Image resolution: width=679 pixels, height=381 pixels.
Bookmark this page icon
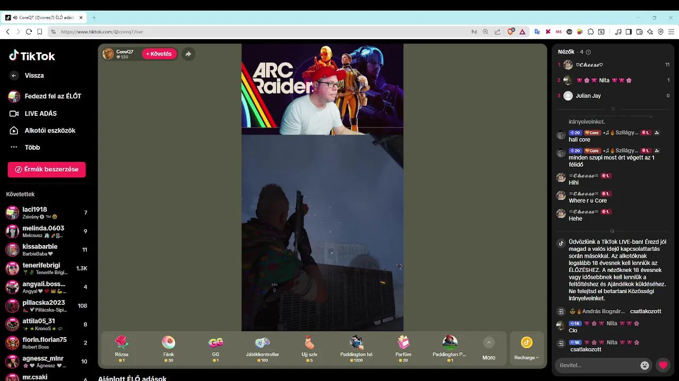(x=40, y=32)
